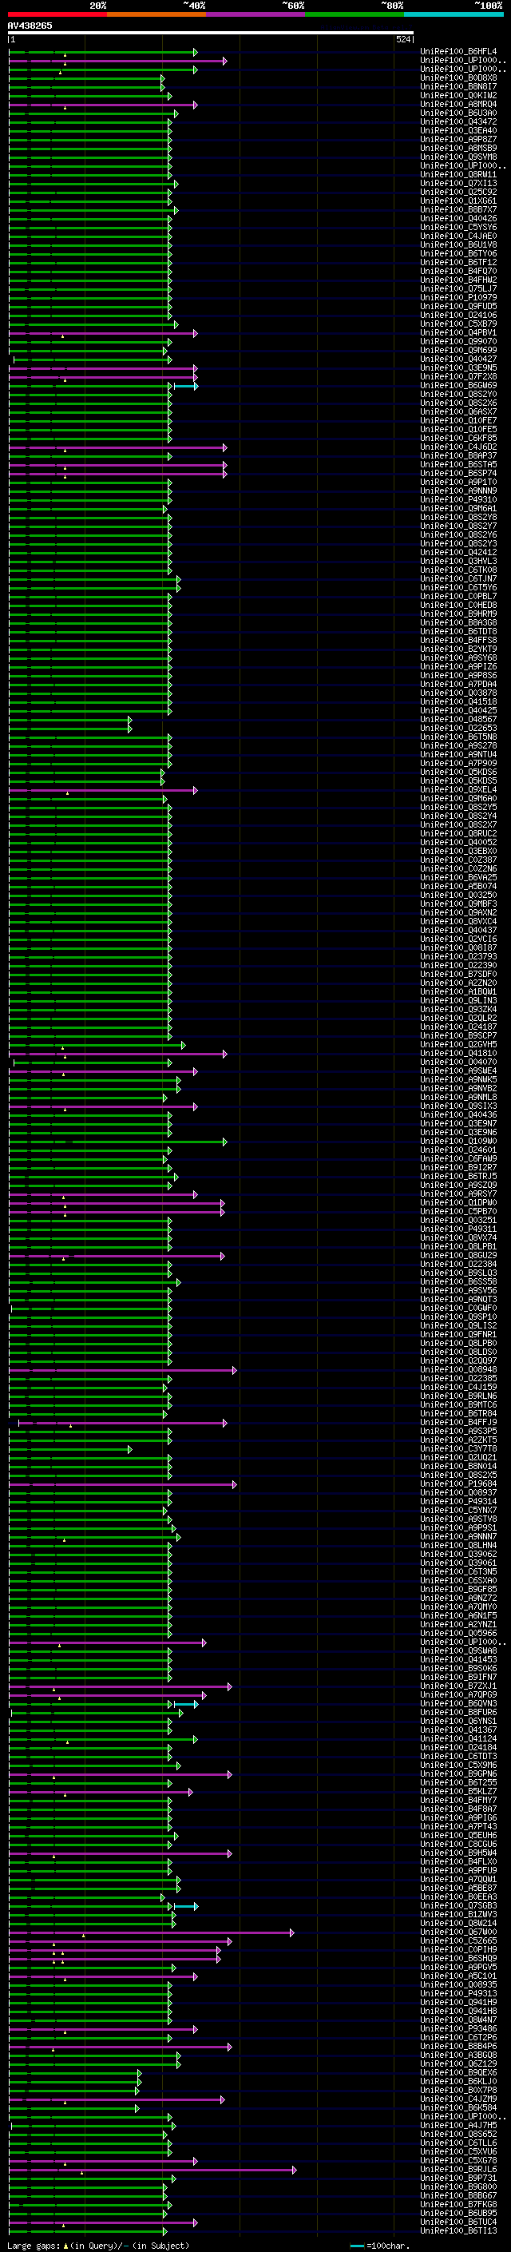Image resolution: width=511 pixels, height=2252 pixels.
Task: Click the Large gaps legend text
Action: click(98, 2245)
